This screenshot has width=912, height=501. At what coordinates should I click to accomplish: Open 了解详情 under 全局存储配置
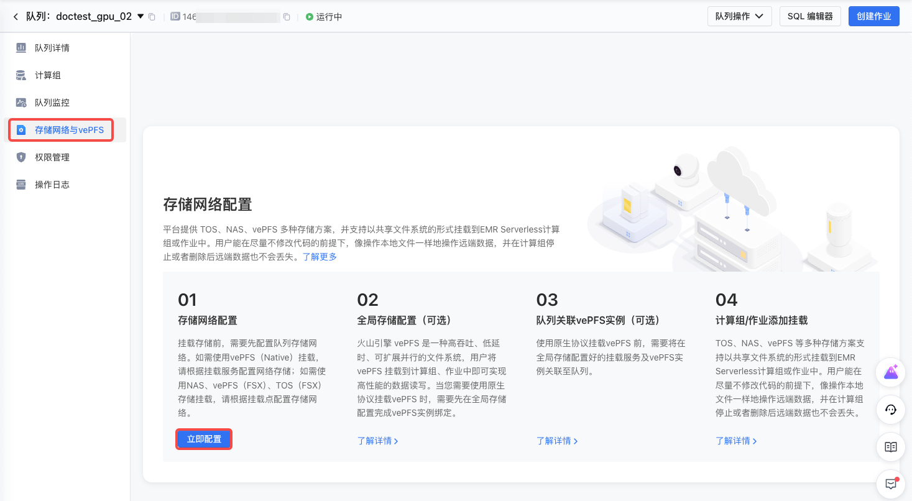(377, 441)
